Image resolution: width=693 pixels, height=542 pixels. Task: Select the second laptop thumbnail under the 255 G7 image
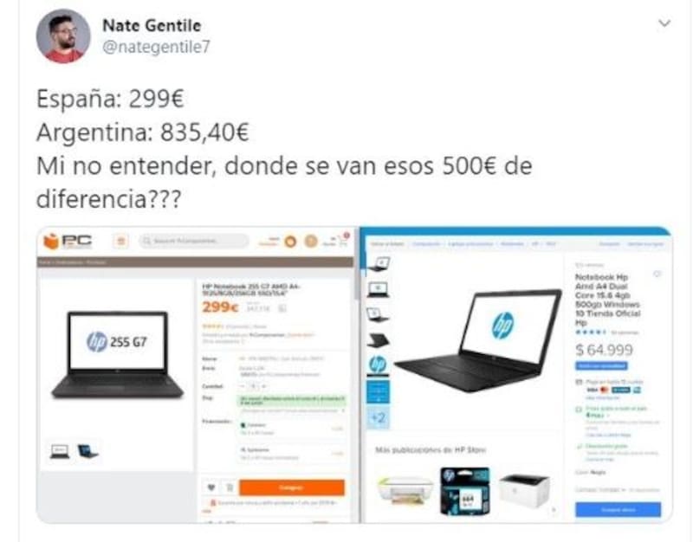coord(87,451)
